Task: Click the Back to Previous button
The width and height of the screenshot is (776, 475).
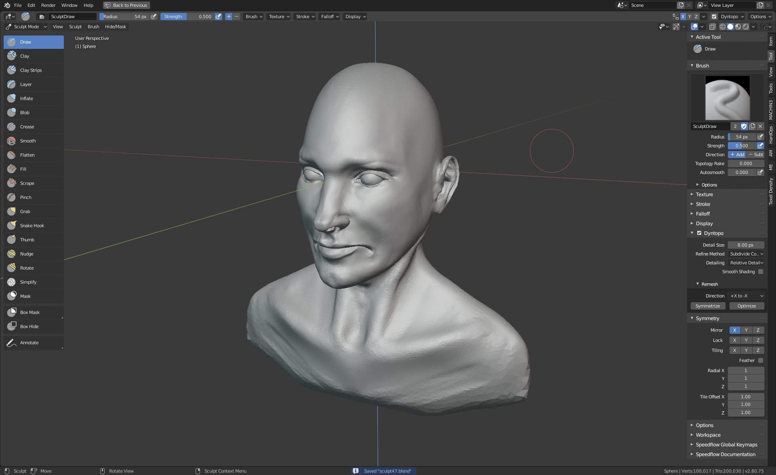Action: 126,5
